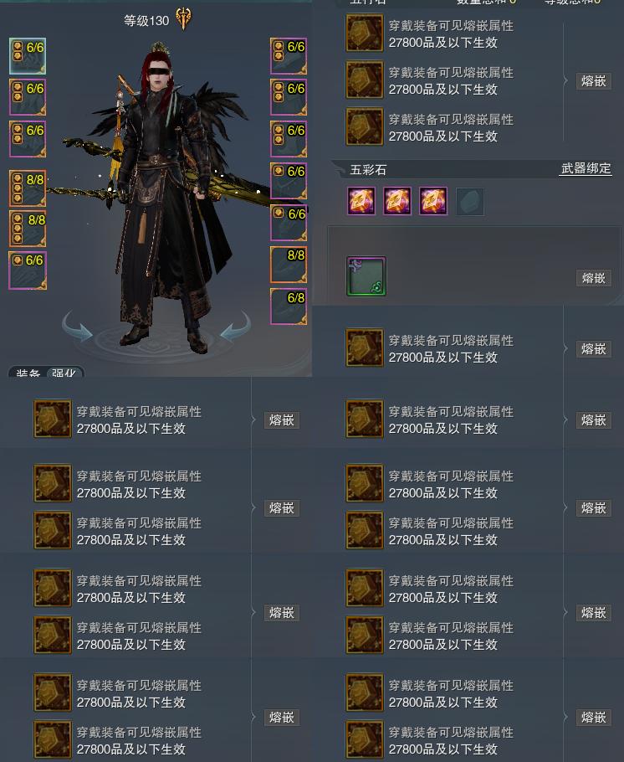Select the third 五彩石 gem icon
This screenshot has width=624, height=762.
pyautogui.click(x=433, y=201)
